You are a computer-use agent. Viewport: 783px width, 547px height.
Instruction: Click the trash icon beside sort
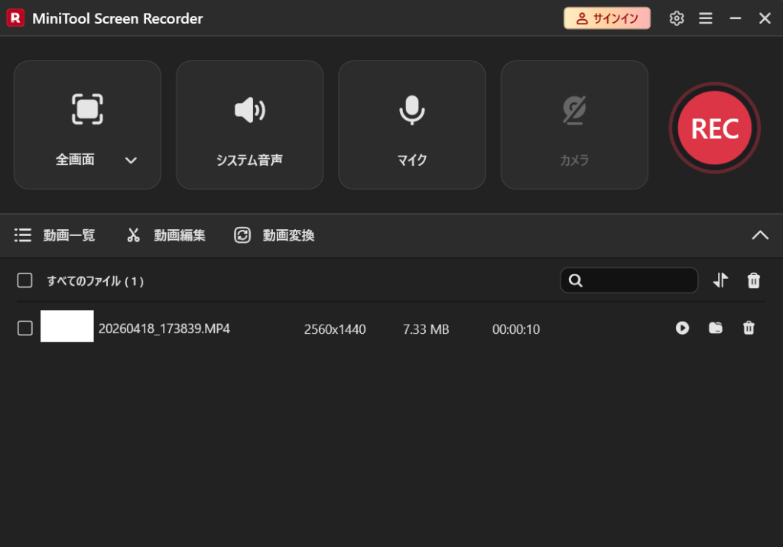(753, 280)
